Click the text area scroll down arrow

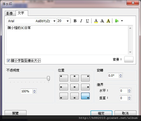click(130, 52)
